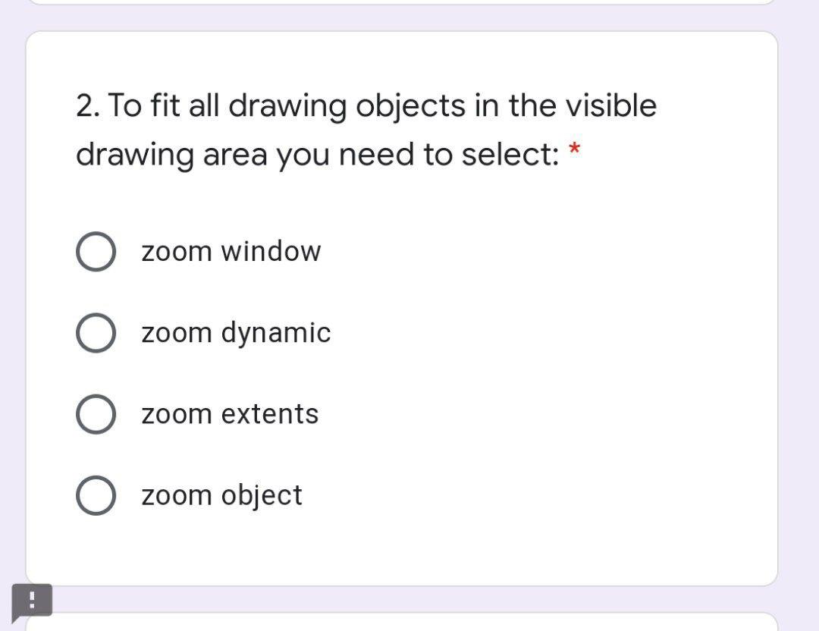Click the zoom dynamic answer text
This screenshot has width=819, height=631.
click(236, 332)
